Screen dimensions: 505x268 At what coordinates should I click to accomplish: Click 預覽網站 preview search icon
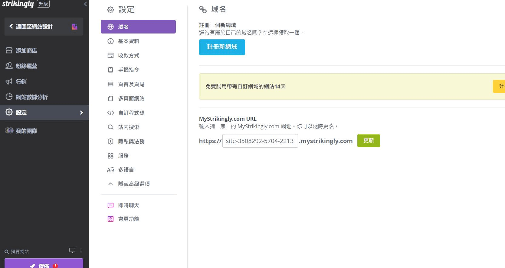7,252
